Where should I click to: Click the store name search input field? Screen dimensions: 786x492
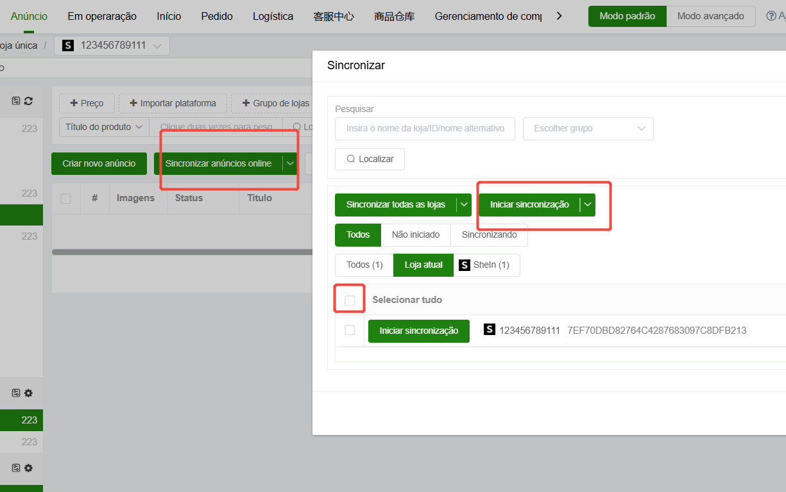(x=425, y=128)
